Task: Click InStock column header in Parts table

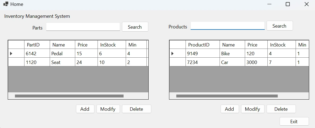Action: [112, 45]
